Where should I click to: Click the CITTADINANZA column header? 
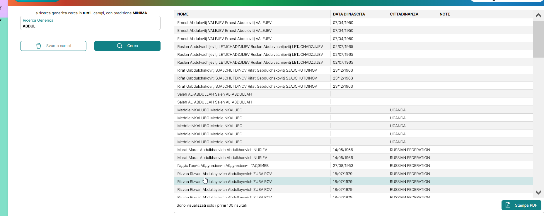coord(404,14)
